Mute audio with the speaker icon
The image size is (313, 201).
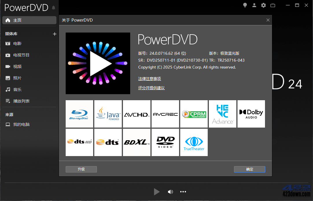(x=170, y=191)
